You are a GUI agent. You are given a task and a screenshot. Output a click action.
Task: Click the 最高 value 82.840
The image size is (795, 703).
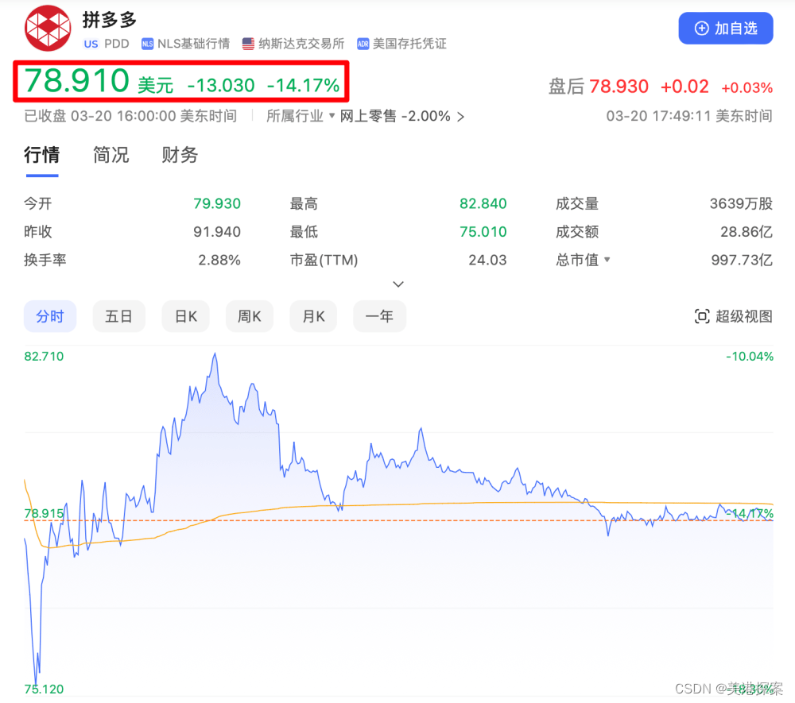pos(483,203)
